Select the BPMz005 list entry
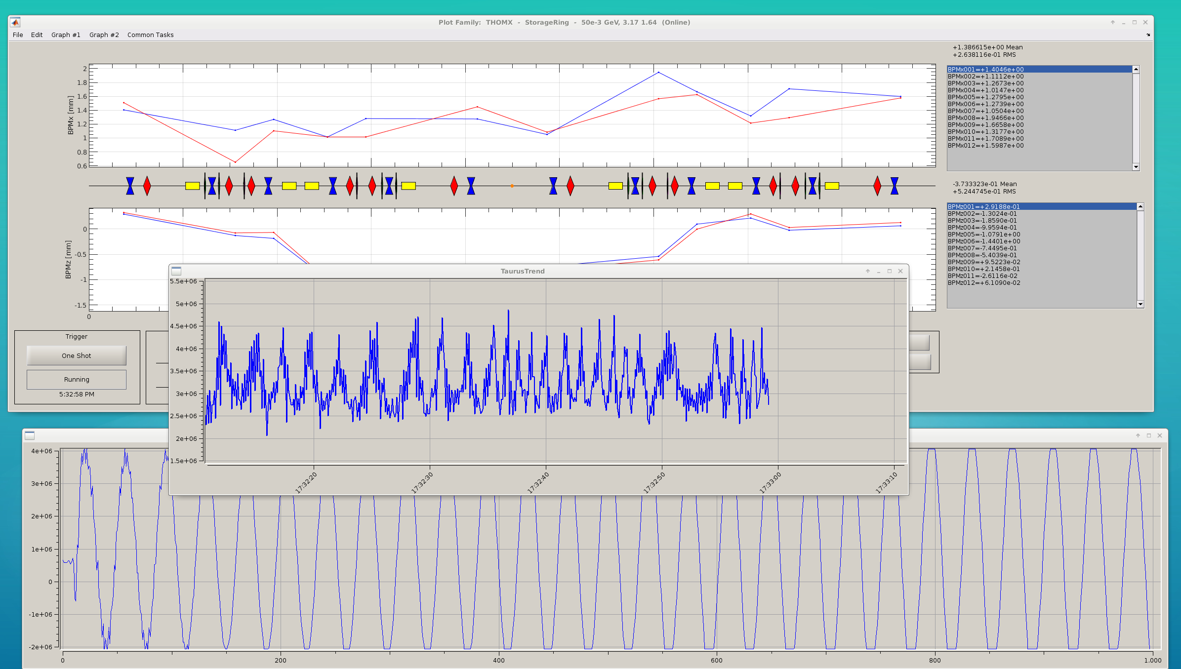 point(983,235)
